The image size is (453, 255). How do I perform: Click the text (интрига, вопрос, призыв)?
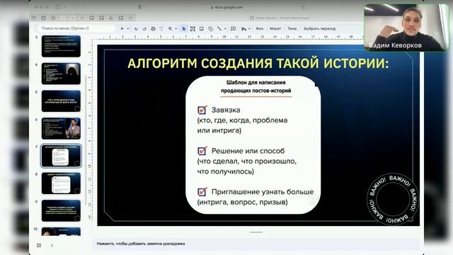[x=242, y=202]
